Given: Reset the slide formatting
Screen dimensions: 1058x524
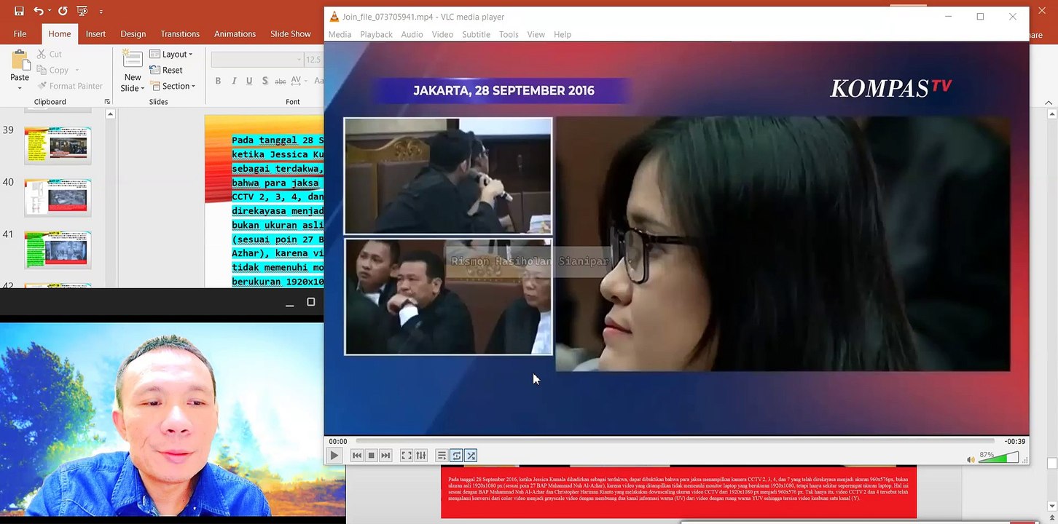Looking at the screenshot, I should (166, 70).
